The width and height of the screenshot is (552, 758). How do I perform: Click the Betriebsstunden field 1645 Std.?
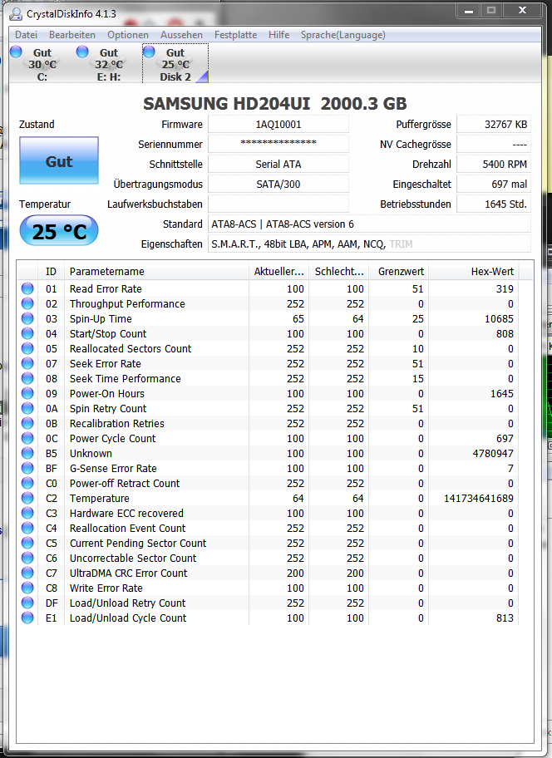[494, 204]
